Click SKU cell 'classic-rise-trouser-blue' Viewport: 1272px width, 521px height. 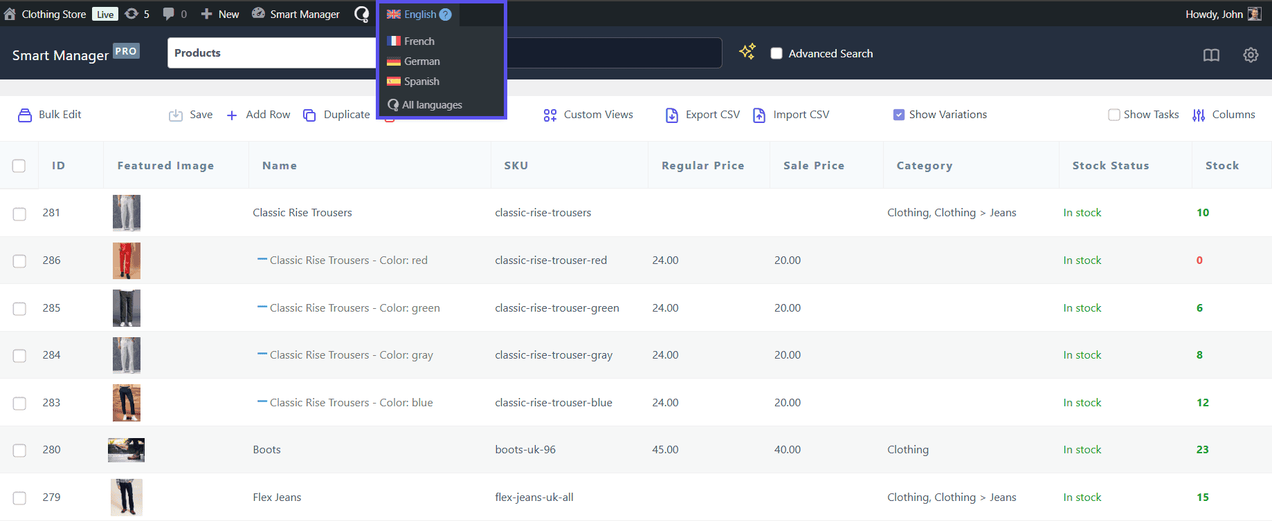click(554, 403)
